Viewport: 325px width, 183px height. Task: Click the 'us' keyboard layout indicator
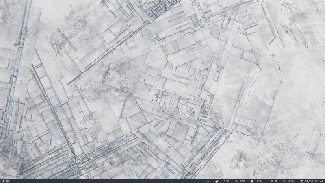pos(208,181)
